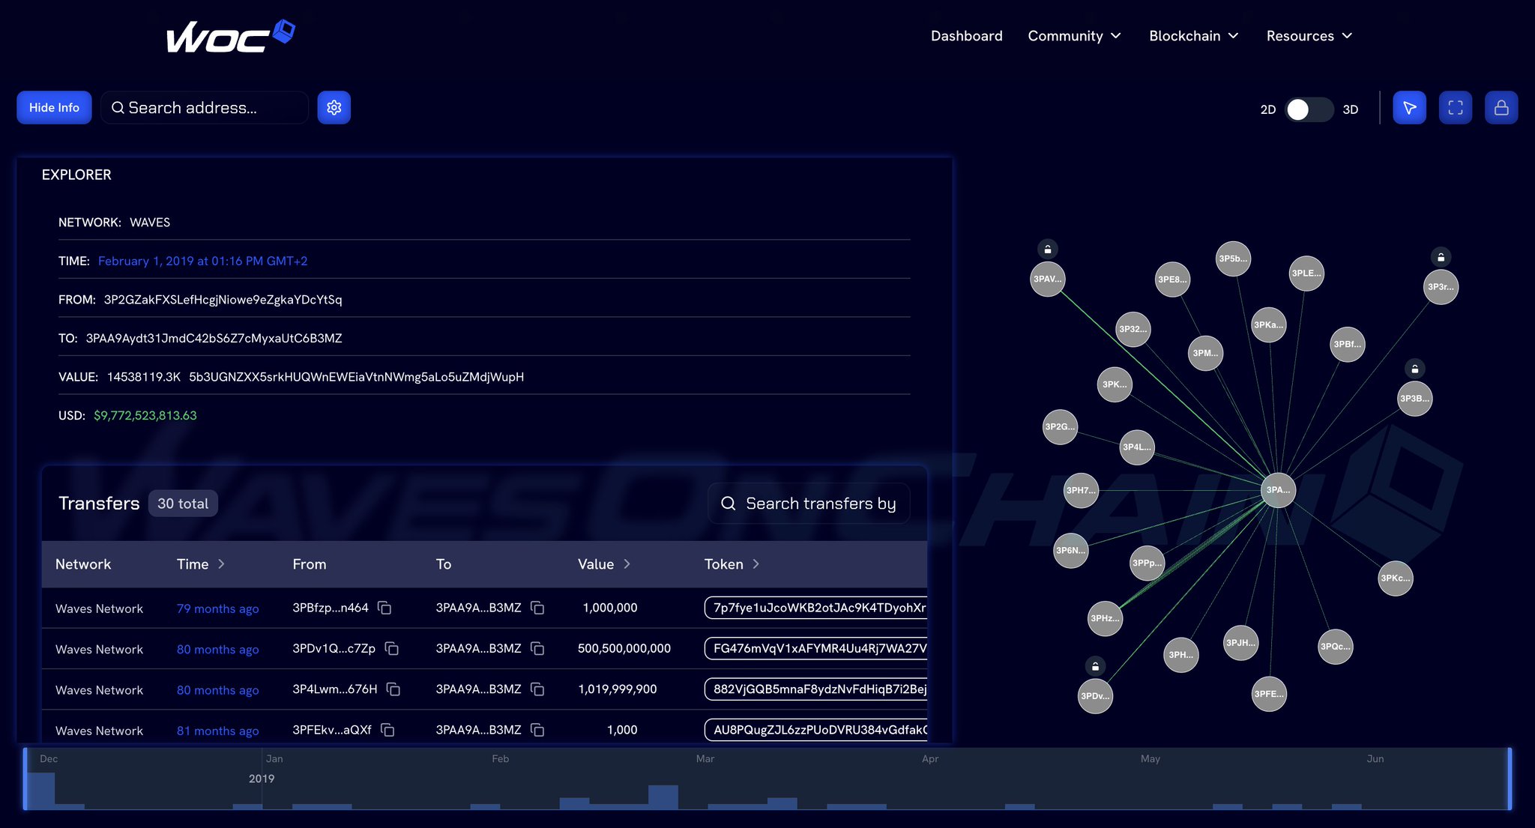Copy the 3PBfzp...n464 from address

(x=384, y=608)
